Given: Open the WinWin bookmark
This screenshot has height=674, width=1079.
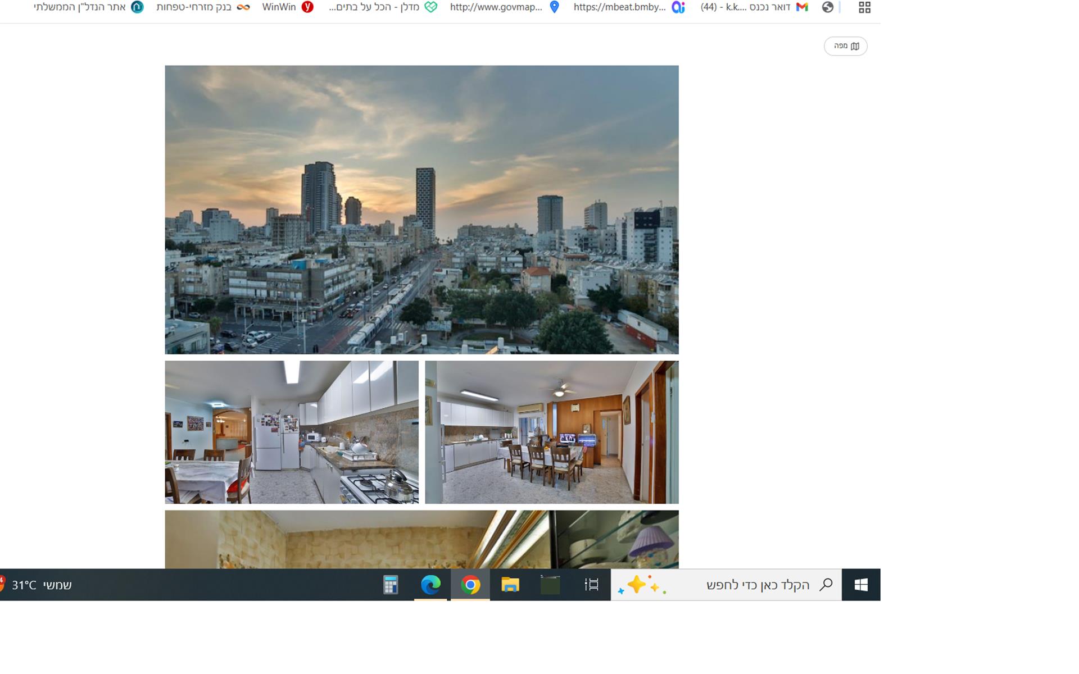Looking at the screenshot, I should pyautogui.click(x=287, y=7).
